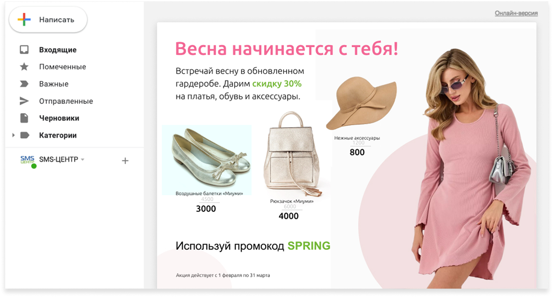
Task: Click the green скидку 30% text
Action: click(276, 84)
